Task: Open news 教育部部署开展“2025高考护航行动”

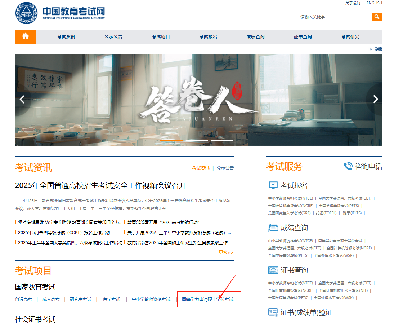Action: (x=164, y=223)
